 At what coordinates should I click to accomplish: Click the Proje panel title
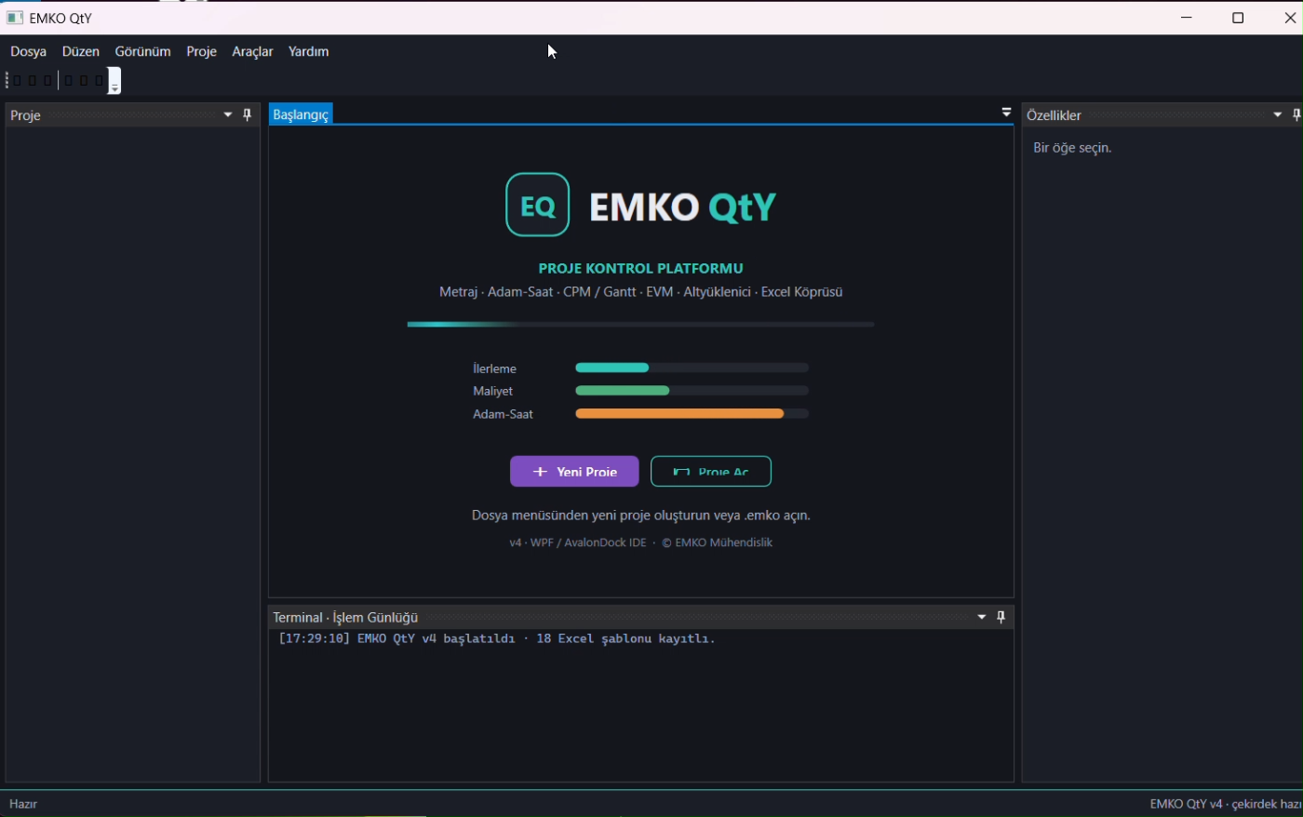[25, 115]
